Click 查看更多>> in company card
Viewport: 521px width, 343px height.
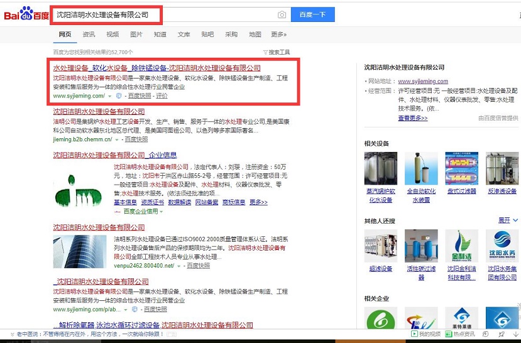(413, 118)
